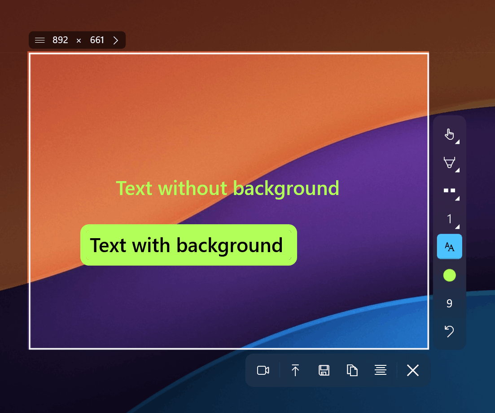
Task: Select the text annotation tool
Action: pos(449,246)
